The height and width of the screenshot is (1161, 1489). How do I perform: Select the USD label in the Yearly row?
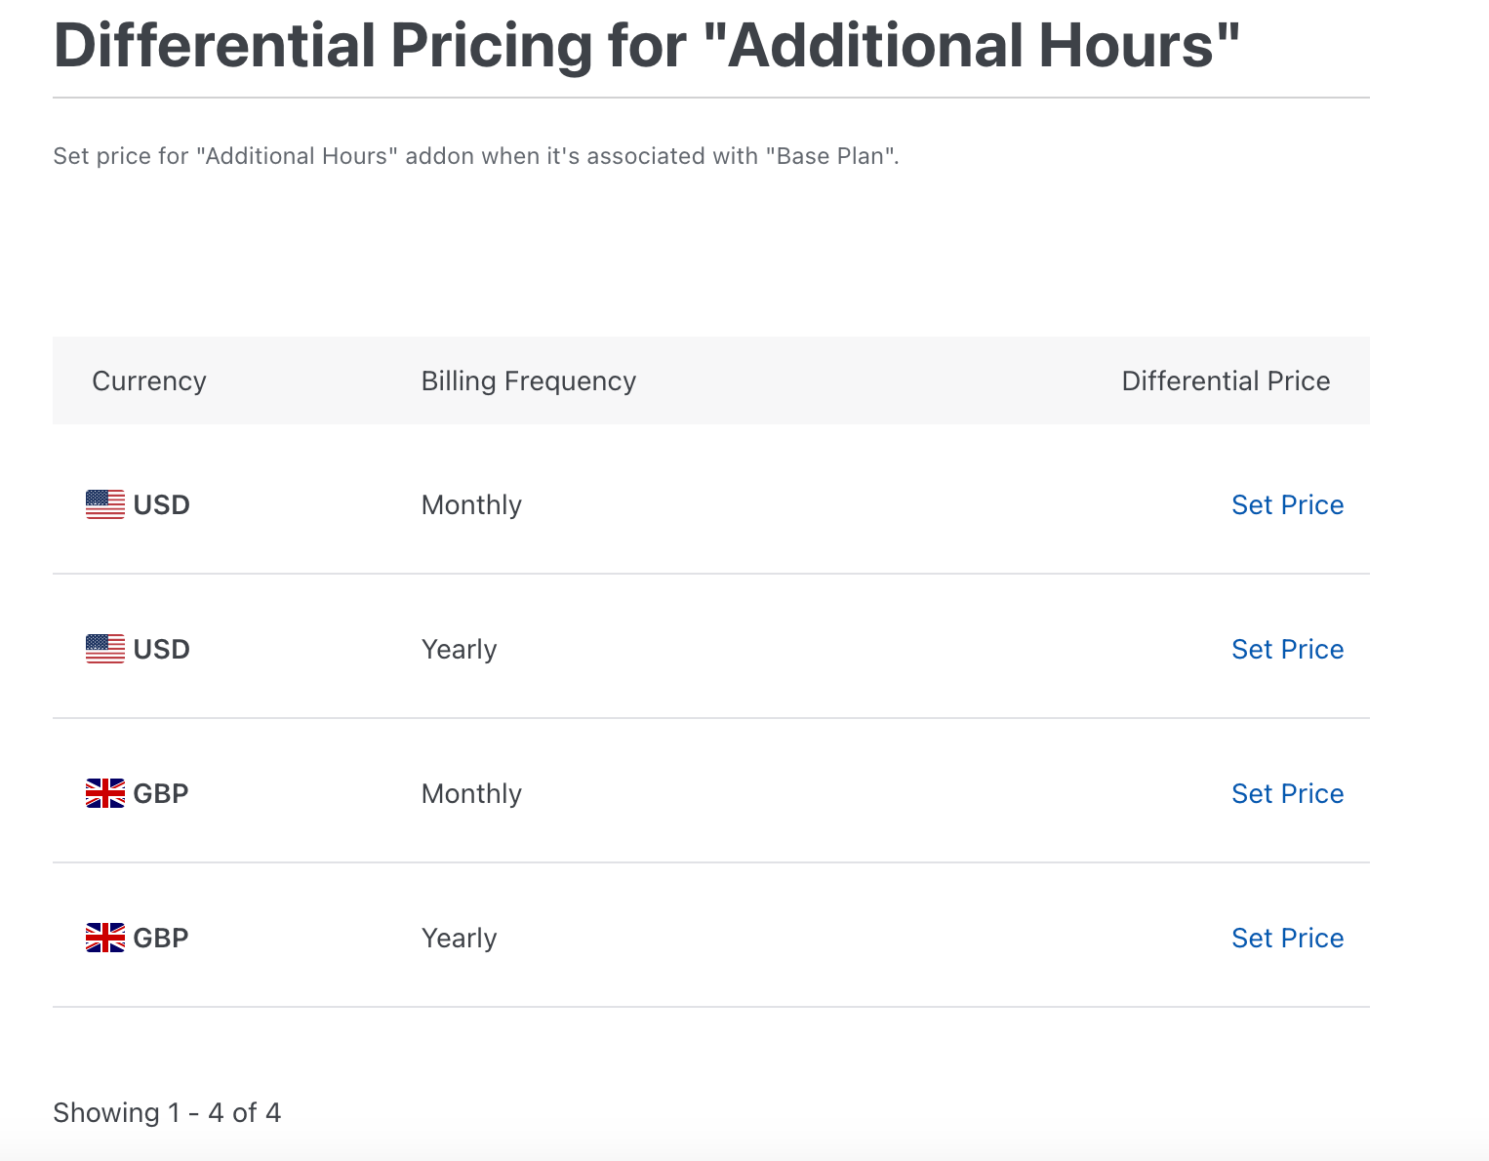tap(162, 649)
